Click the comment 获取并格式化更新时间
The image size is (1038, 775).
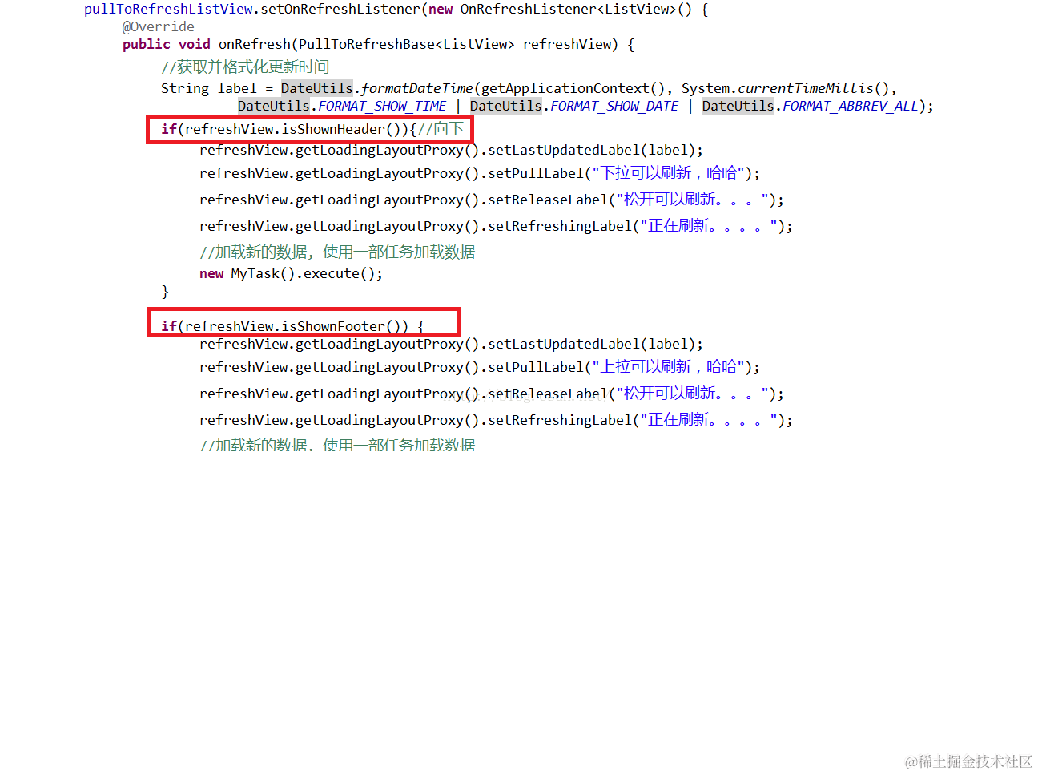[245, 67]
